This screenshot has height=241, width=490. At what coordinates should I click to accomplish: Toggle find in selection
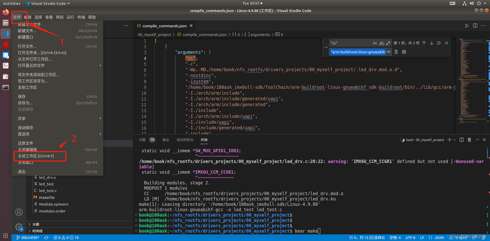[439, 43]
